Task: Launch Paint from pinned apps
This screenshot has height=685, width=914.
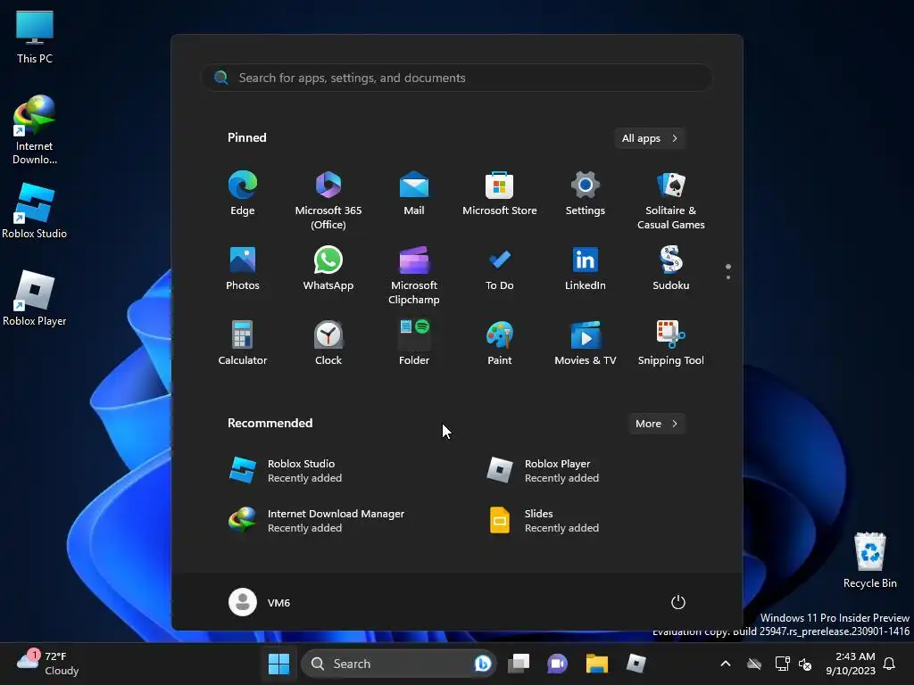Action: point(500,342)
